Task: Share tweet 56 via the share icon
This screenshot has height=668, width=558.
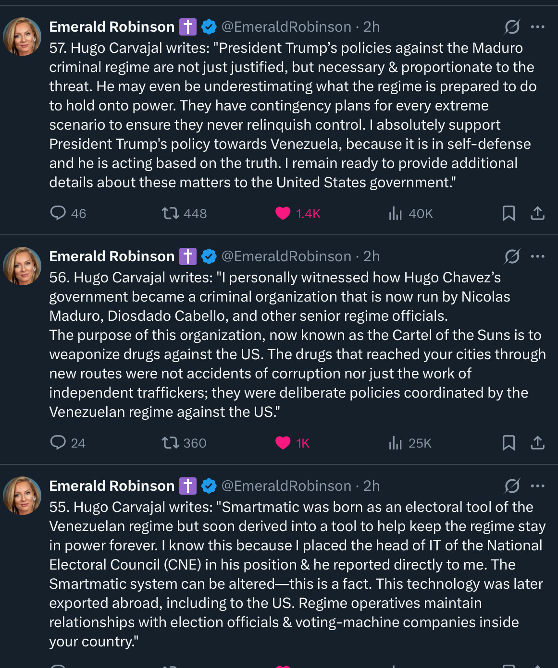Action: pos(537,442)
